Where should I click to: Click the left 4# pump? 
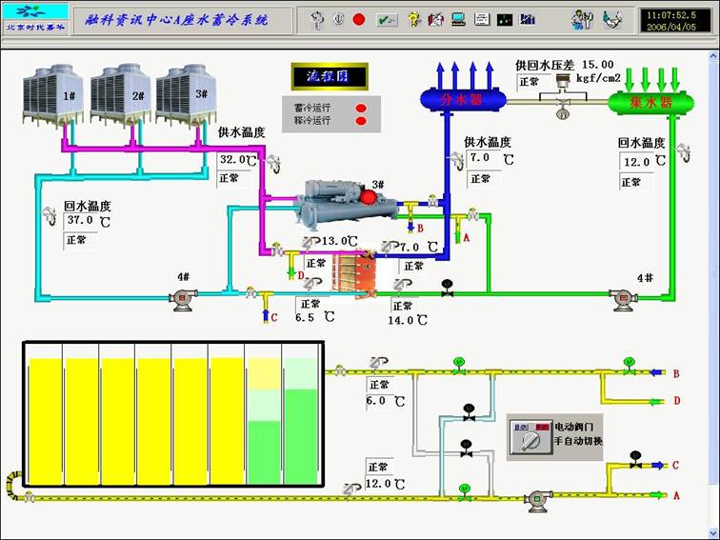[181, 299]
